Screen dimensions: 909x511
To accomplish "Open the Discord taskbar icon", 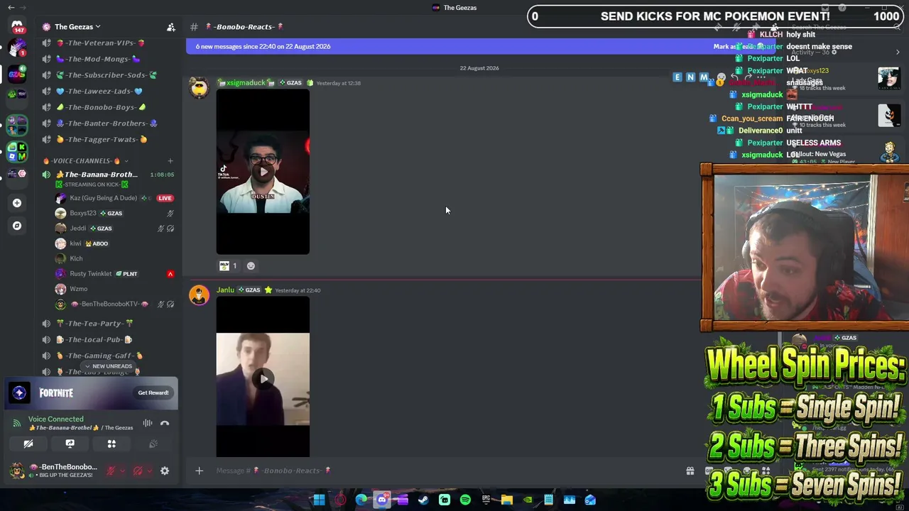I will click(x=381, y=500).
